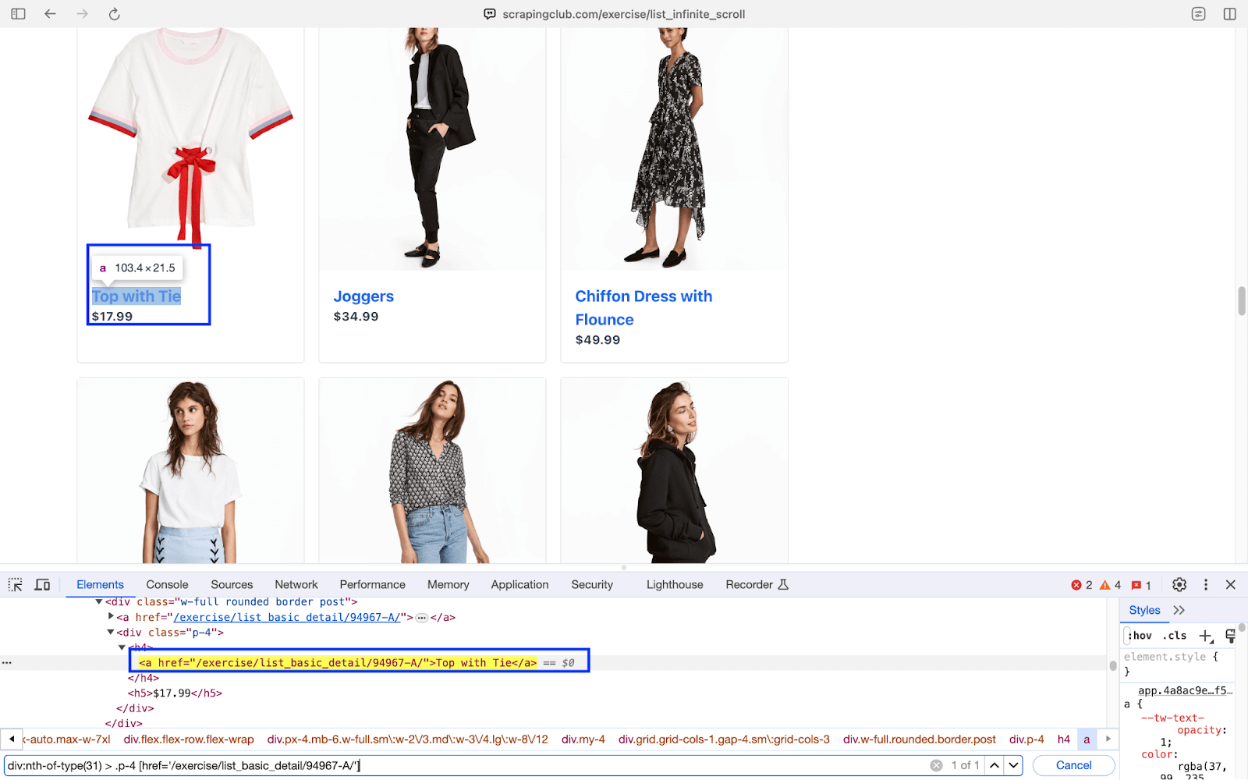Toggle the device toolbar emulation
The image size is (1248, 780).
[43, 585]
